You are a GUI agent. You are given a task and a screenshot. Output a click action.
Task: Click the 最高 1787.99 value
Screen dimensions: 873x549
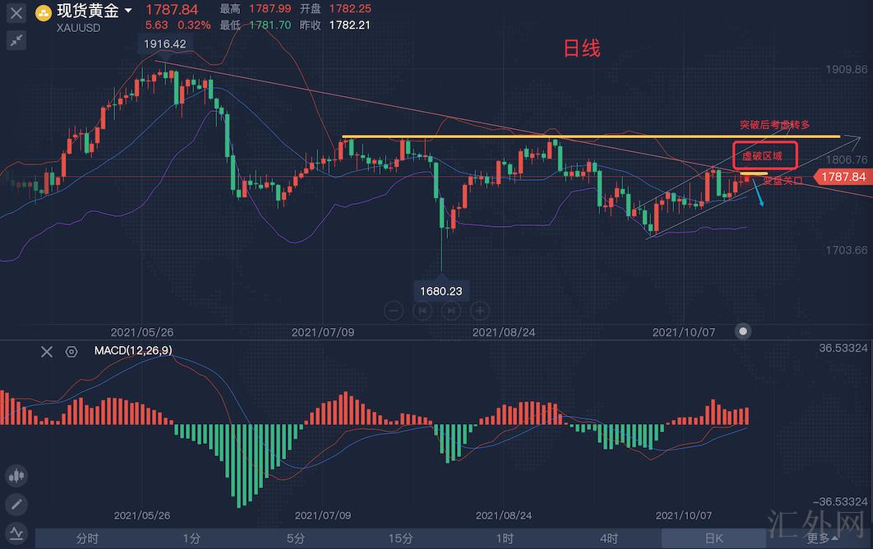click(270, 9)
